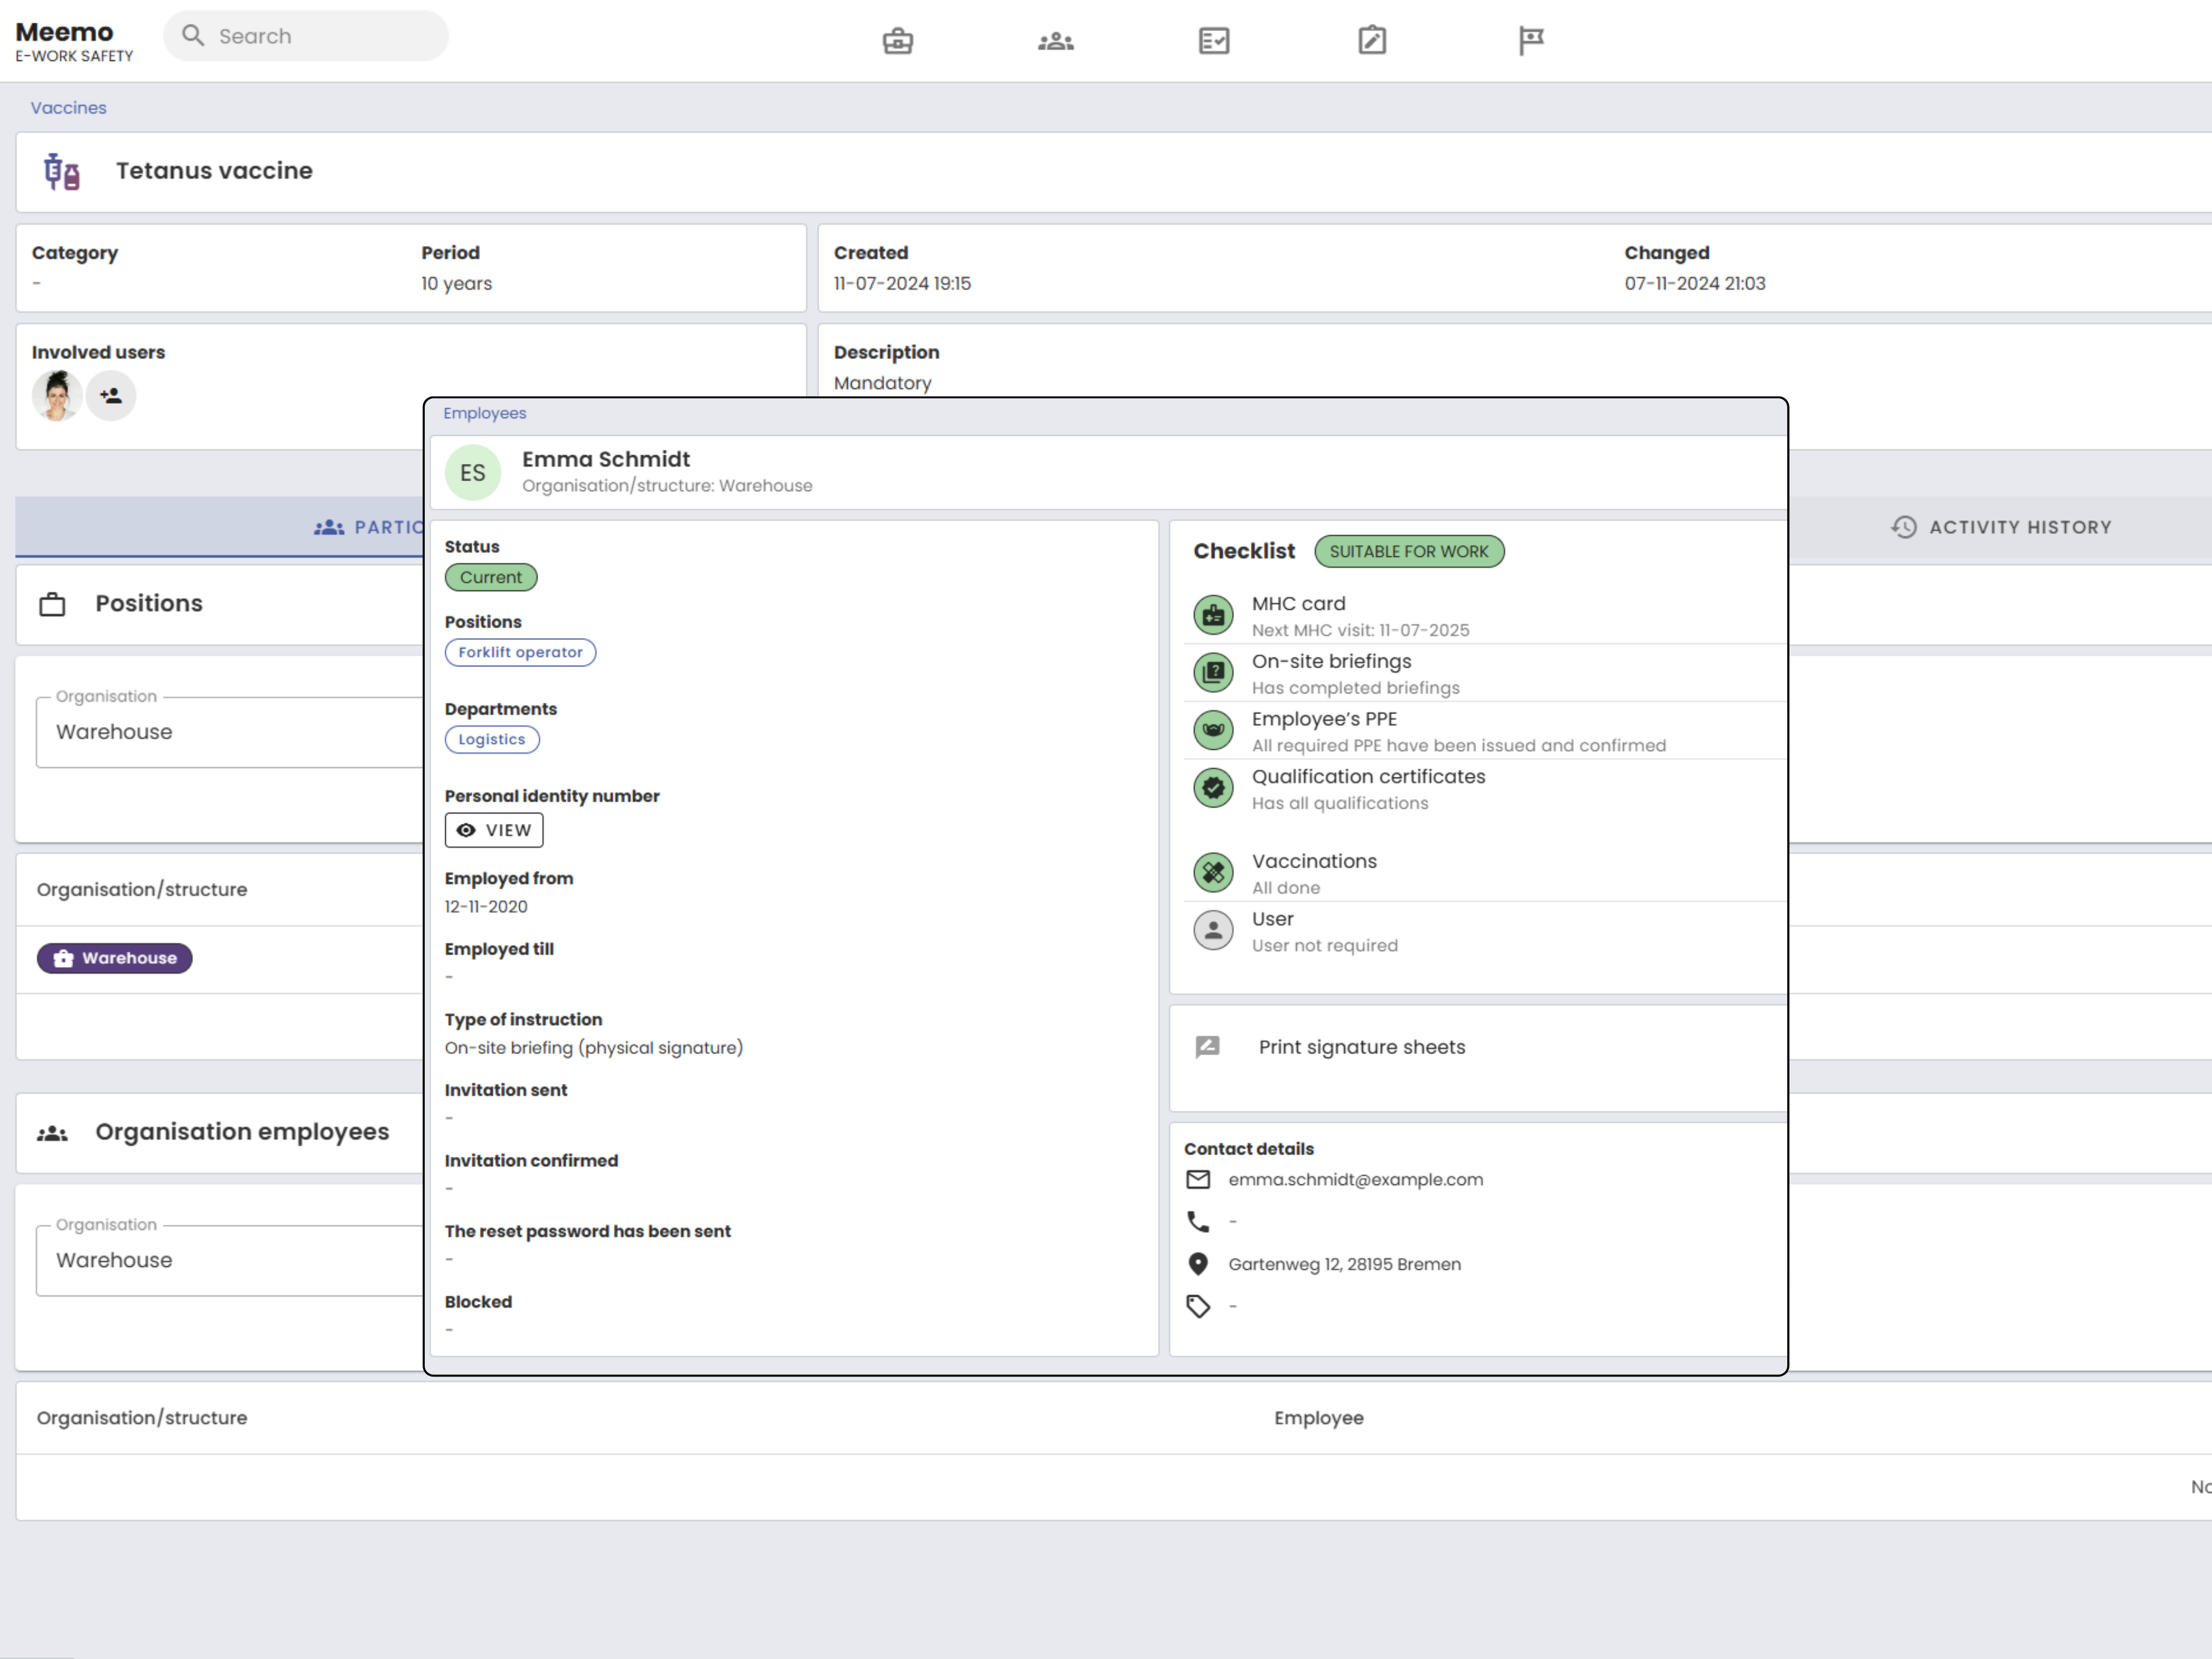Click the add involved user icon
Screen dimensions: 2212x1659
click(111, 396)
